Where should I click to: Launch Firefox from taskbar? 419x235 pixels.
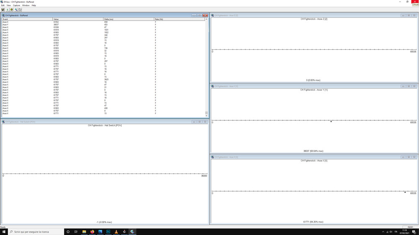pos(92,232)
